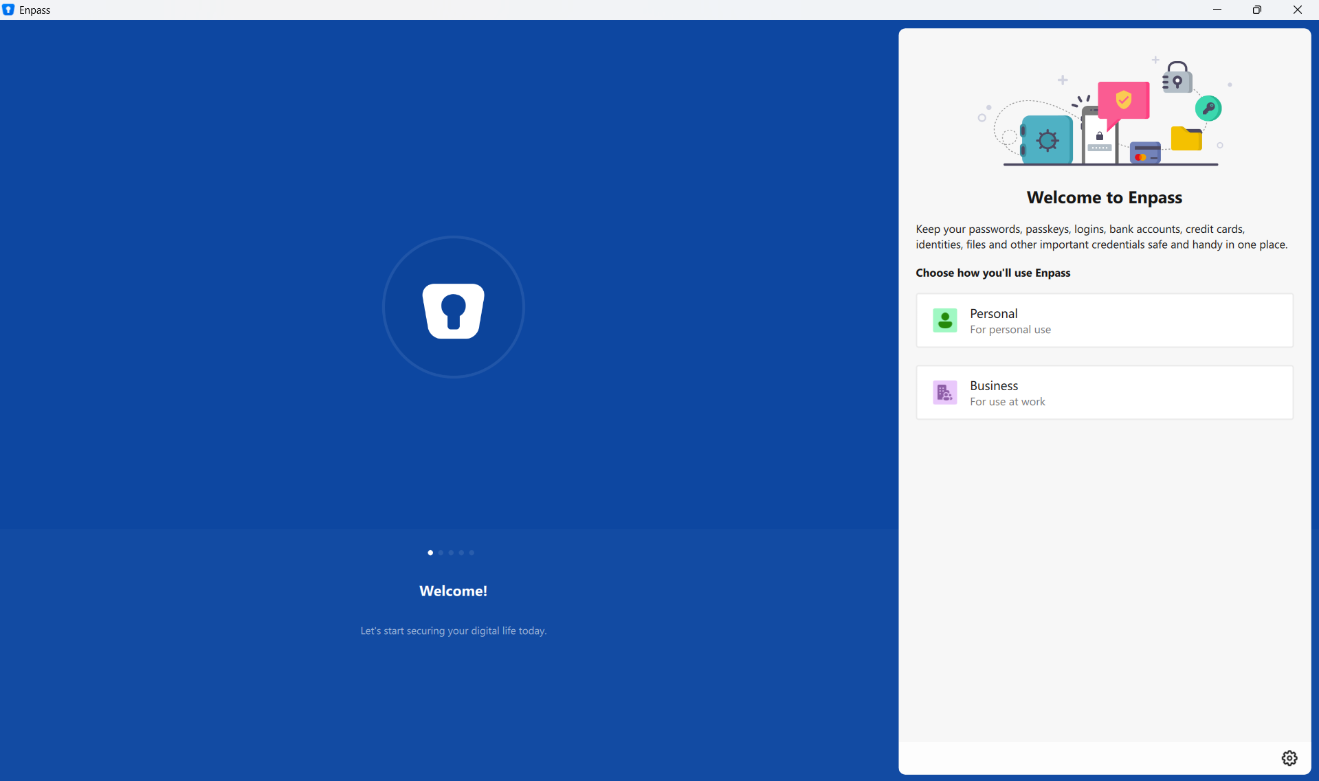
Task: Minimize the Enpass window
Action: (x=1217, y=10)
